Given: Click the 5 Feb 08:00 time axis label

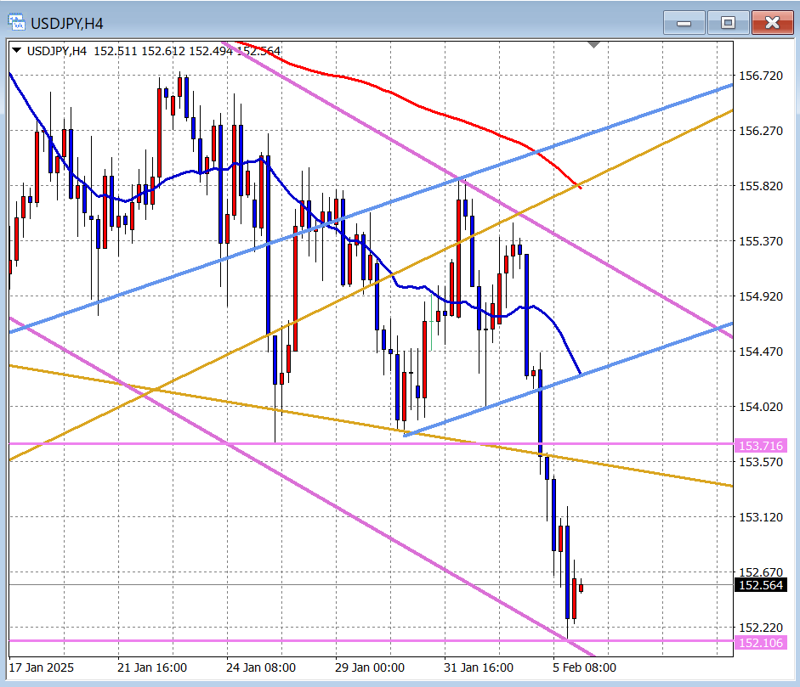Looking at the screenshot, I should tap(585, 667).
